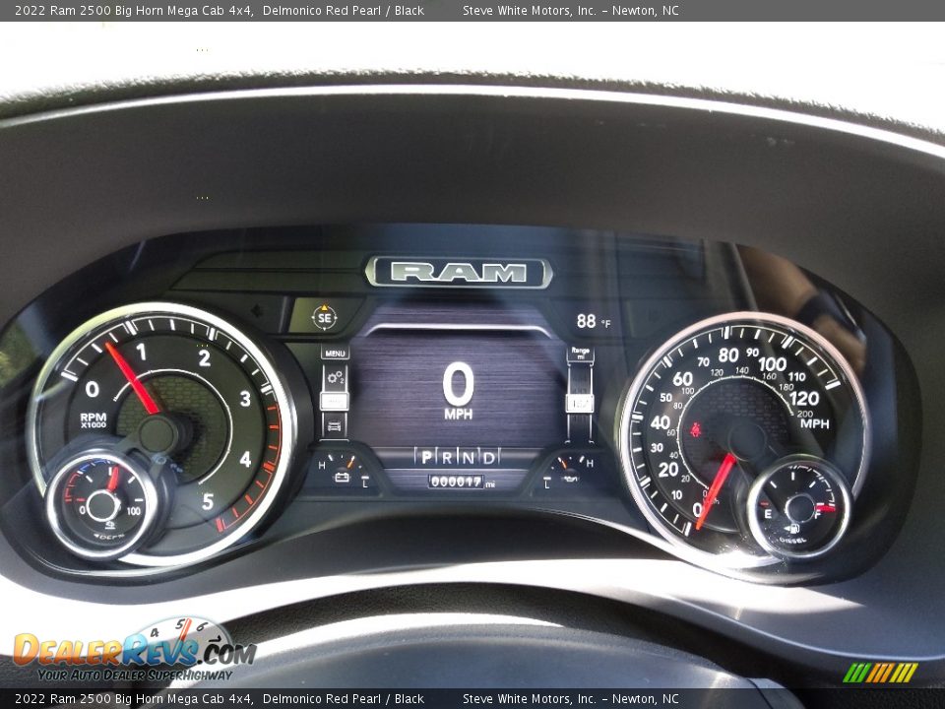Click the bottom caption 'Delmonico Red Pearl / Black'
The height and width of the screenshot is (709, 945).
tap(343, 699)
